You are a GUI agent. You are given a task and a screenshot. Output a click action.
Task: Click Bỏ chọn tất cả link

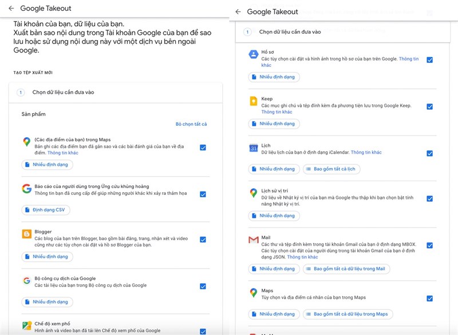click(x=191, y=124)
